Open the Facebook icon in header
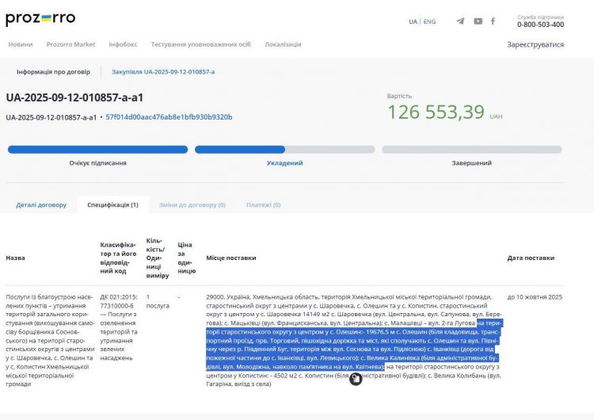Image resolution: width=594 pixels, height=420 pixels. 493,21
